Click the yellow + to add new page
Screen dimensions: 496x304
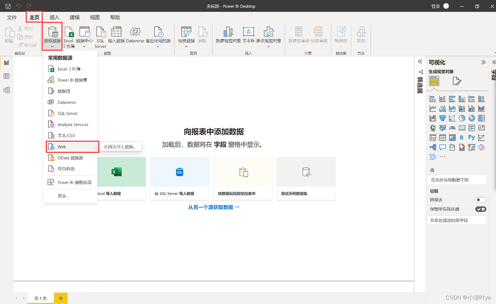click(x=61, y=298)
